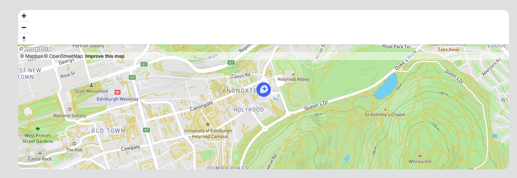Open the © OpenStreetMap attribution link
The height and width of the screenshot is (178, 517).
pos(64,56)
